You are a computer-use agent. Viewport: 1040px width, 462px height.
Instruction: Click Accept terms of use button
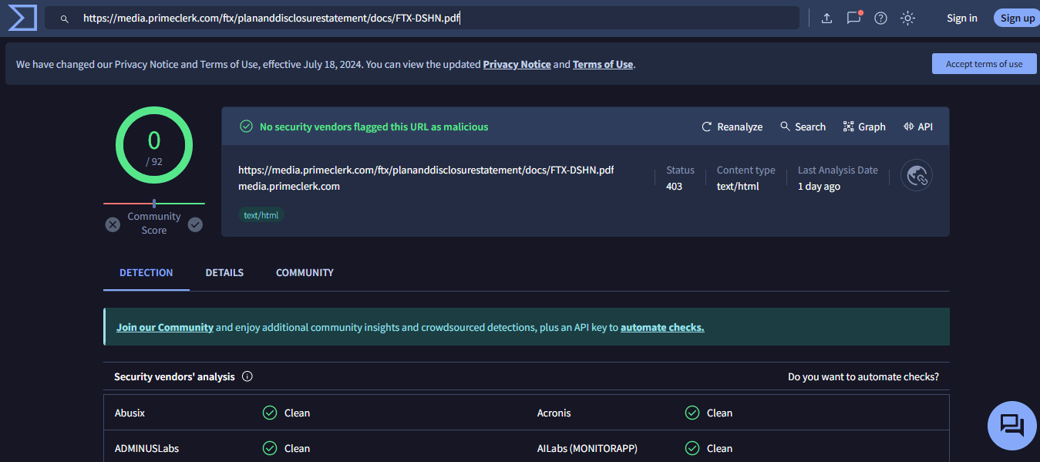[984, 64]
